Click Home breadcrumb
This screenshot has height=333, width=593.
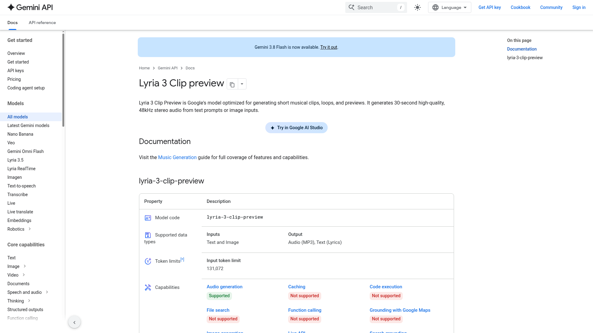144,68
